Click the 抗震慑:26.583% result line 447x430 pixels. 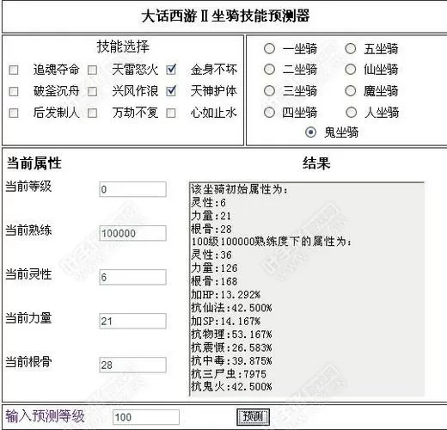231,347
